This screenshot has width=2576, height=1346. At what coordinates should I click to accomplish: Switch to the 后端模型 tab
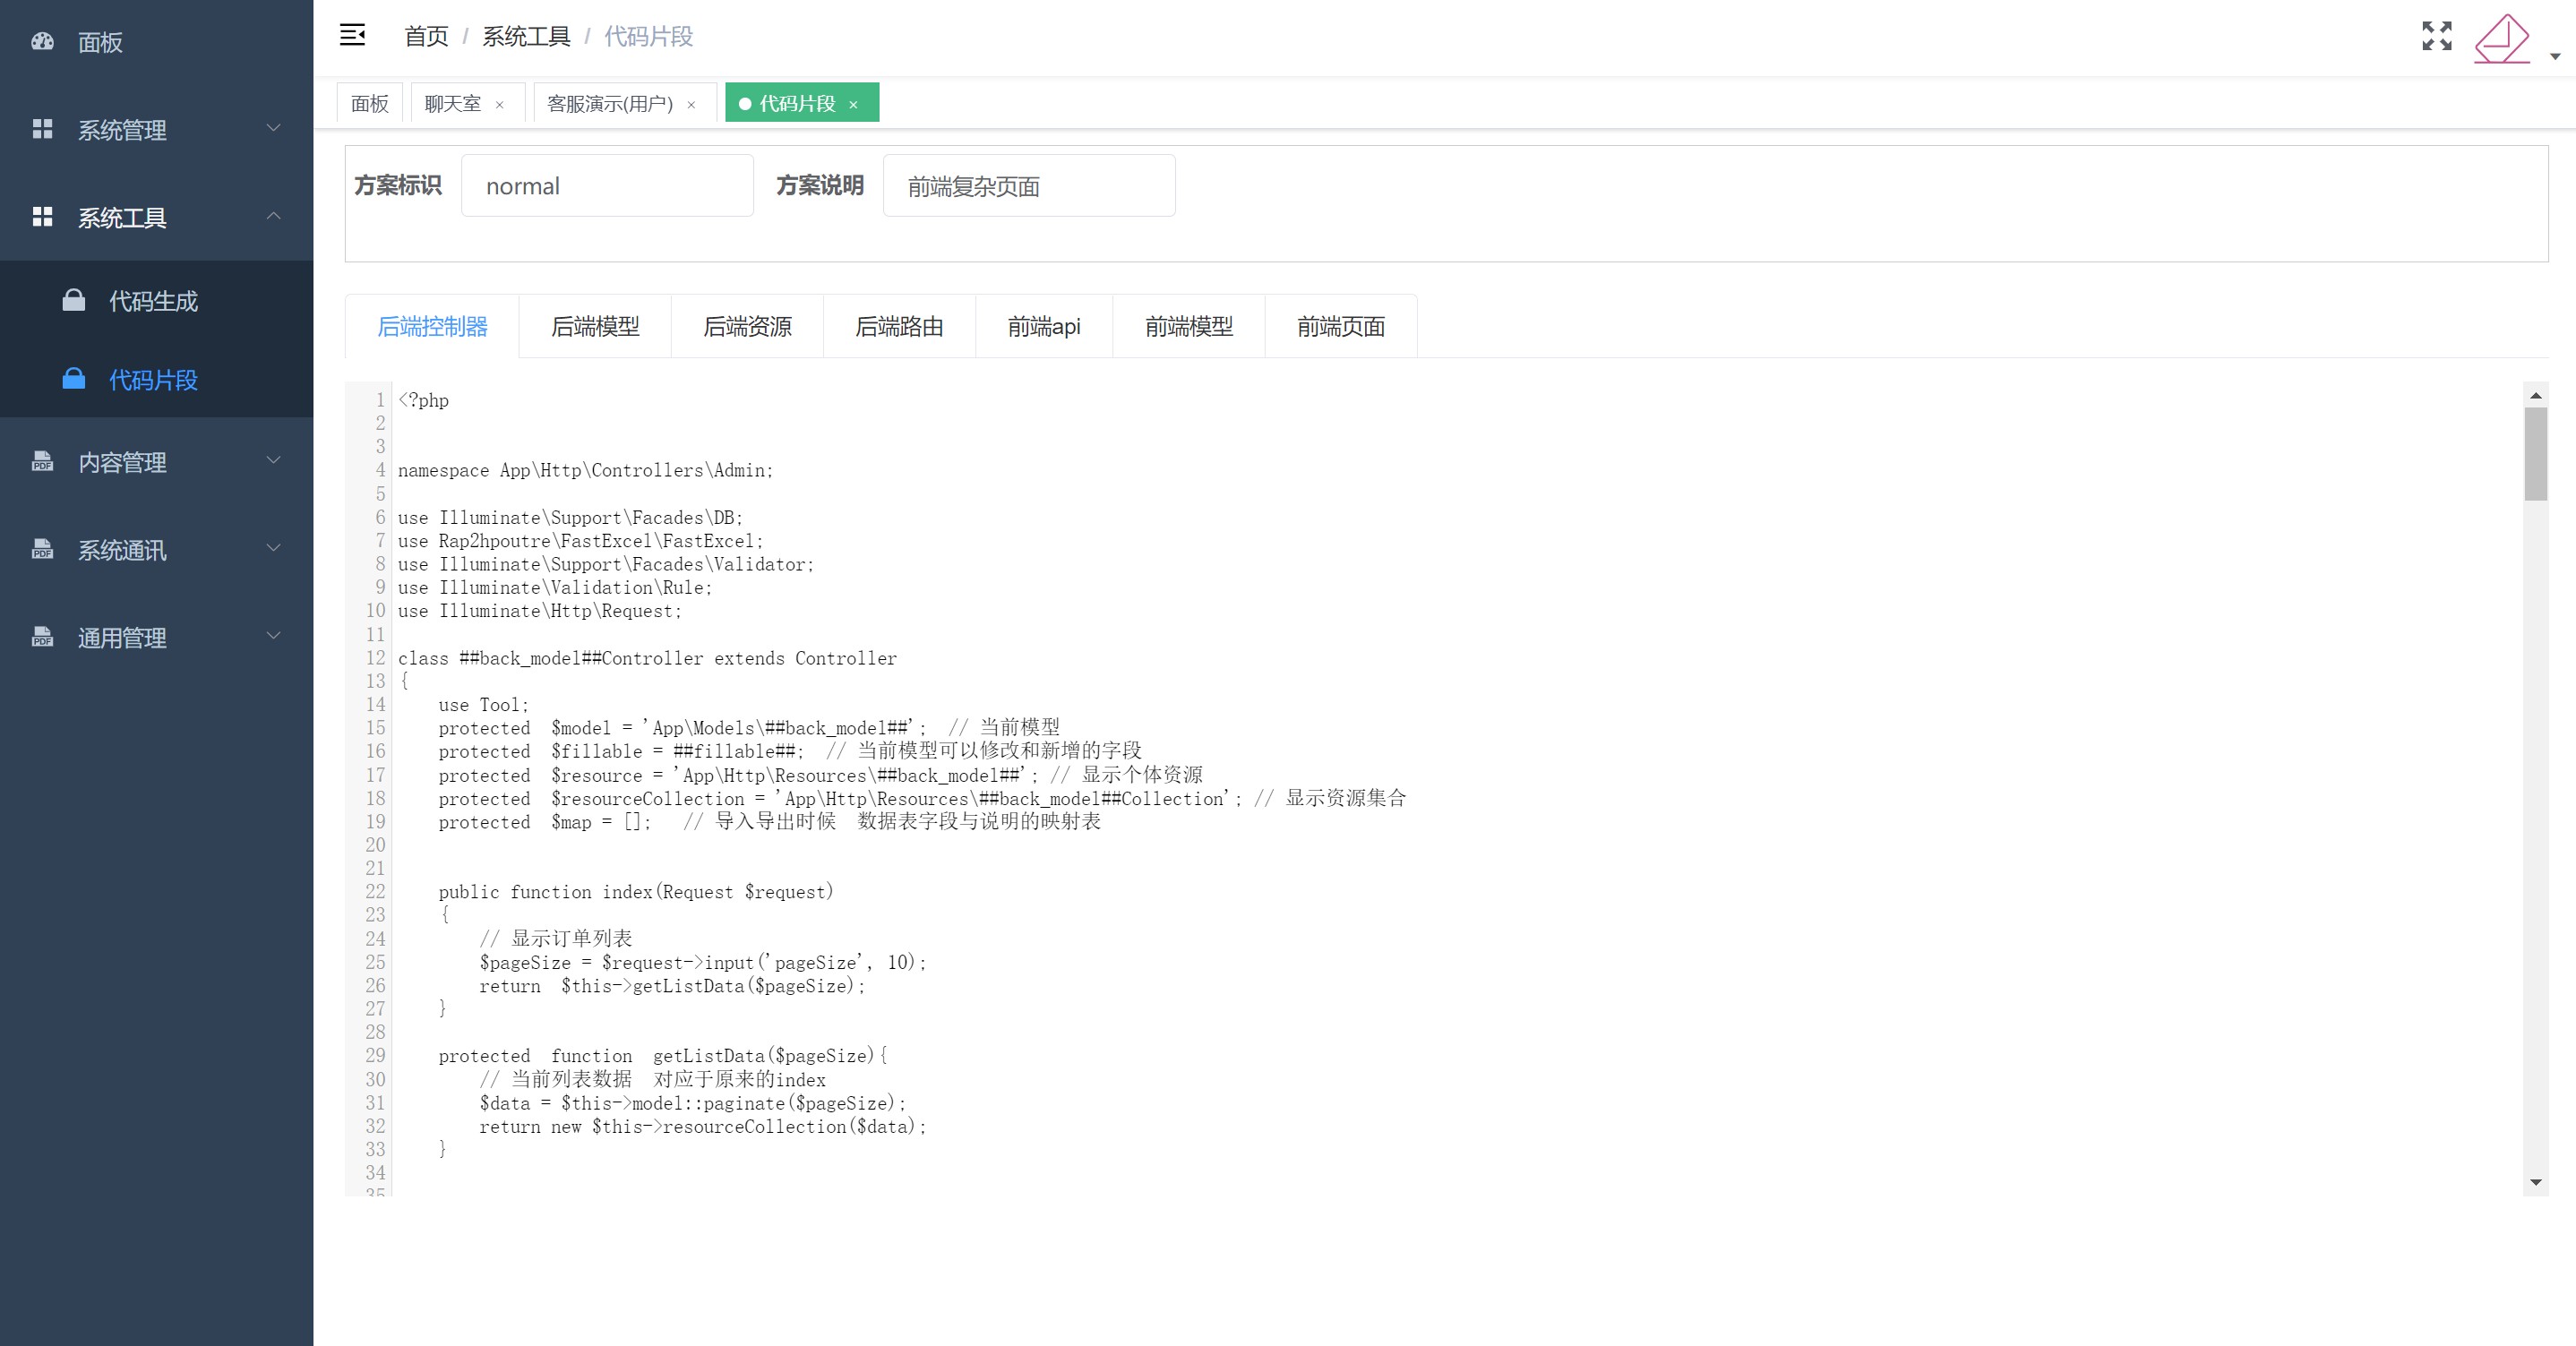pos(595,327)
